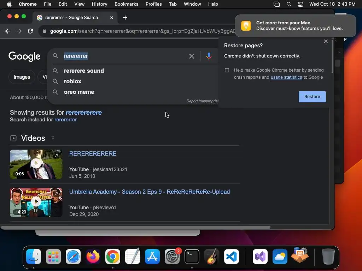Open the Videos section three-dot menu

53,138
